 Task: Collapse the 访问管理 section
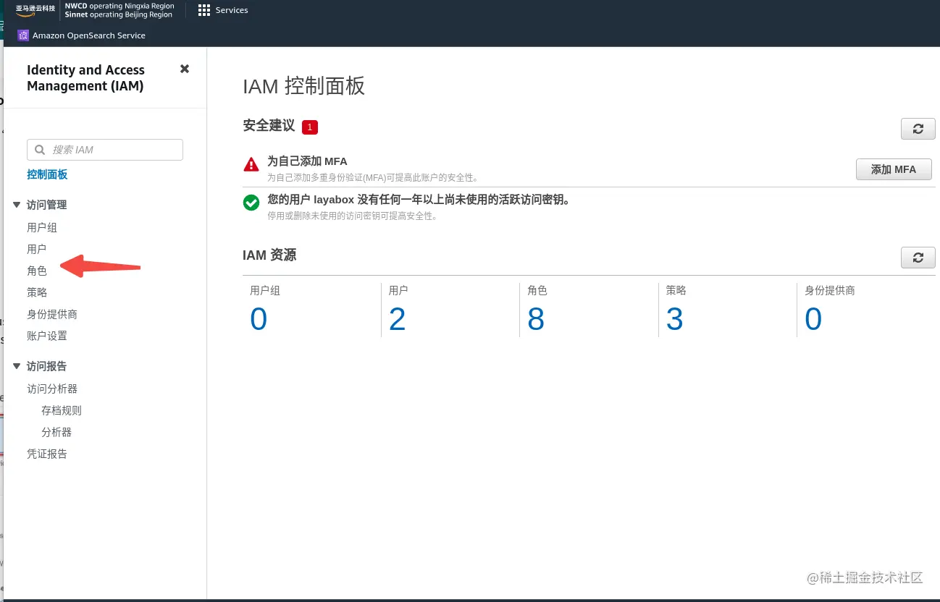click(17, 205)
